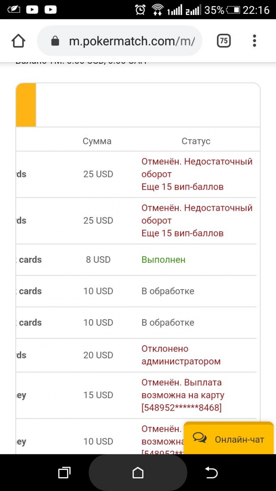
Task: Open the tab switcher showing 75 tabs
Action: (224, 41)
